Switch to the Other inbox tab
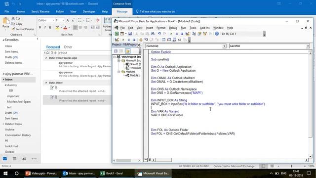 click(x=68, y=47)
